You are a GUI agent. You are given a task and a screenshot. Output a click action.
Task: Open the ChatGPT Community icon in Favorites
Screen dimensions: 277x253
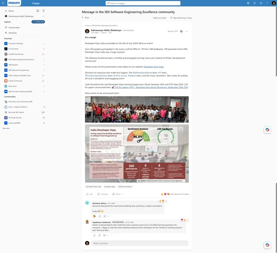(6, 54)
